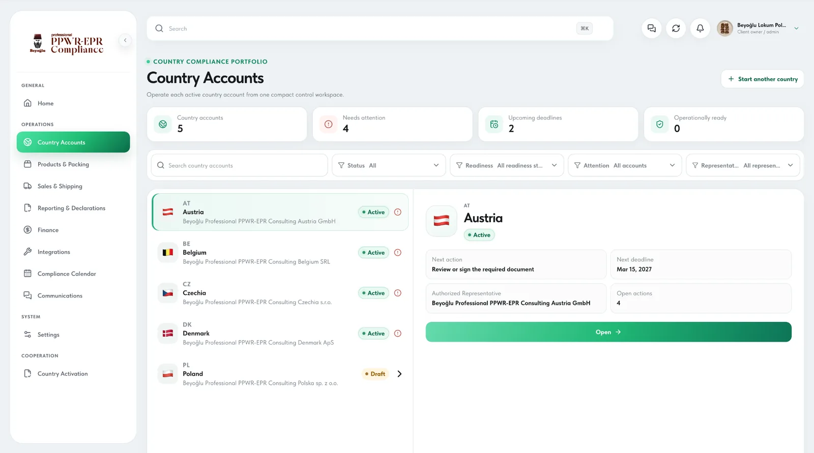Image resolution: width=814 pixels, height=453 pixels.
Task: Expand the Poland row chevron arrow
Action: pos(399,374)
